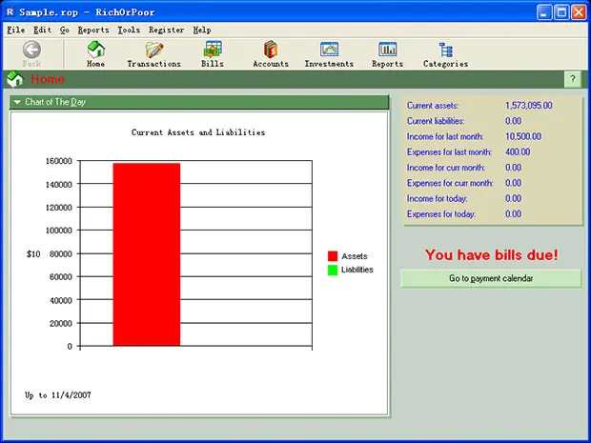Click chart title Current Assets and Liabilities
Screen dimensions: 591x443
pos(198,132)
